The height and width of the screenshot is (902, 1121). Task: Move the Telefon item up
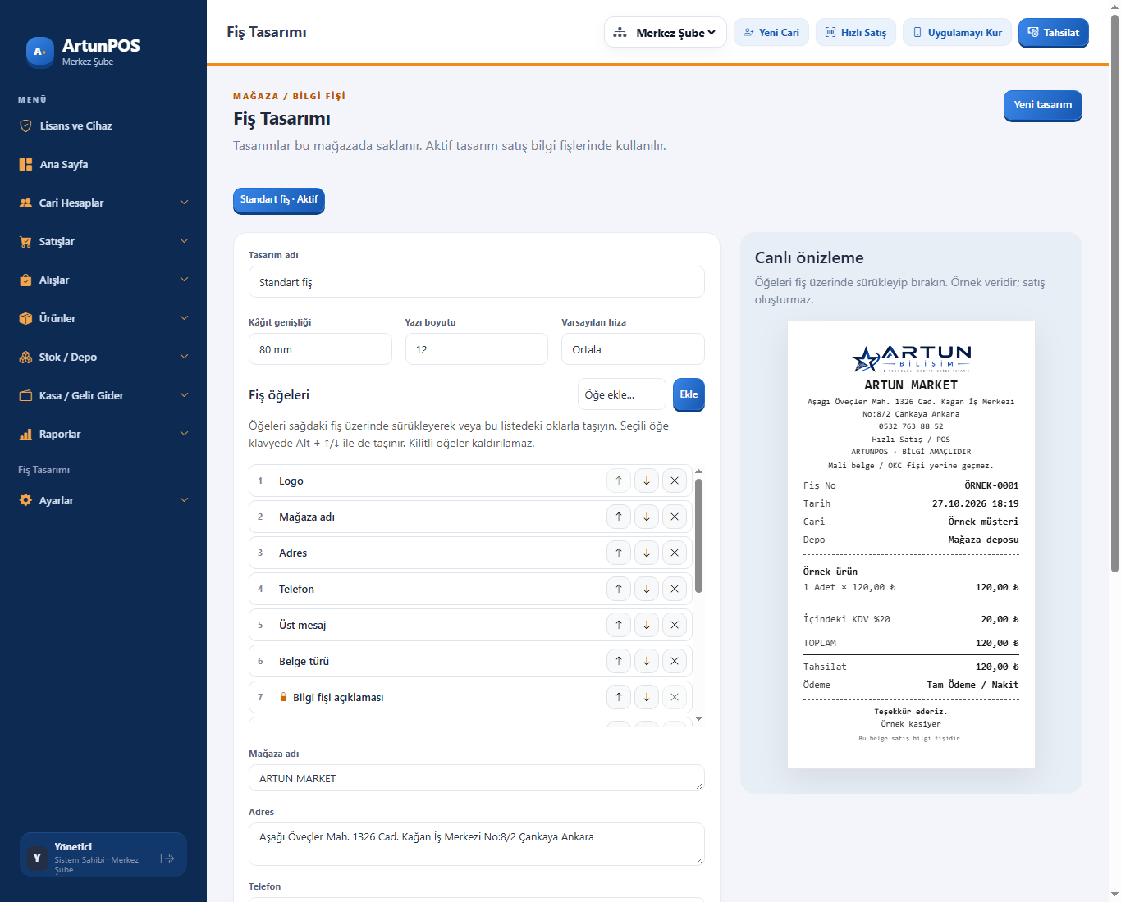coord(619,589)
